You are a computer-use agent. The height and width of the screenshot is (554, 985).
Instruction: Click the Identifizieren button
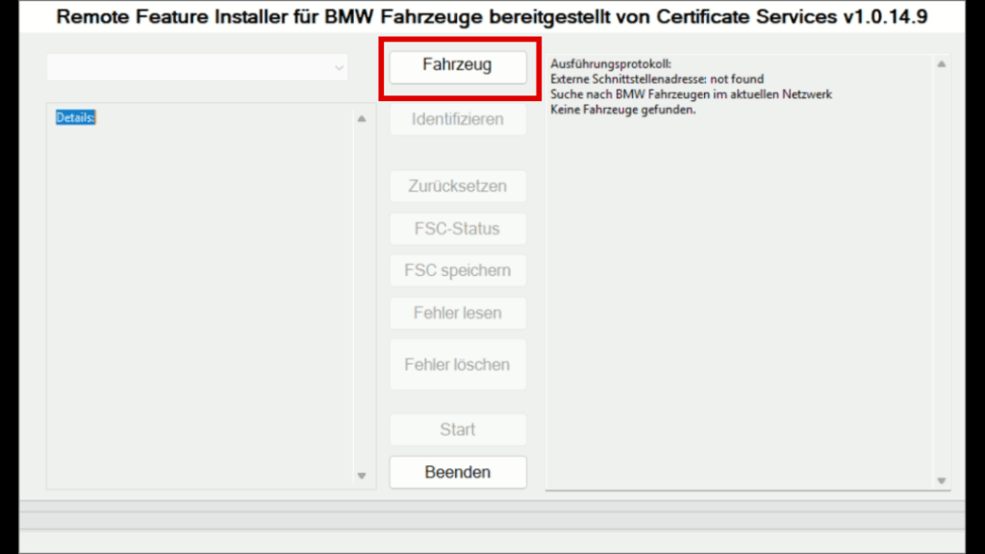click(x=457, y=118)
